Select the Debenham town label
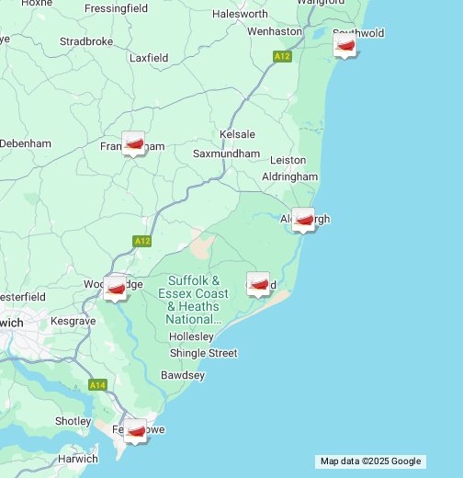 (26, 143)
